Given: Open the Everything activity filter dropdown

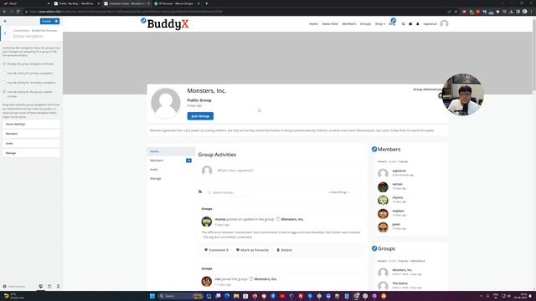Looking at the screenshot, I should point(344,192).
